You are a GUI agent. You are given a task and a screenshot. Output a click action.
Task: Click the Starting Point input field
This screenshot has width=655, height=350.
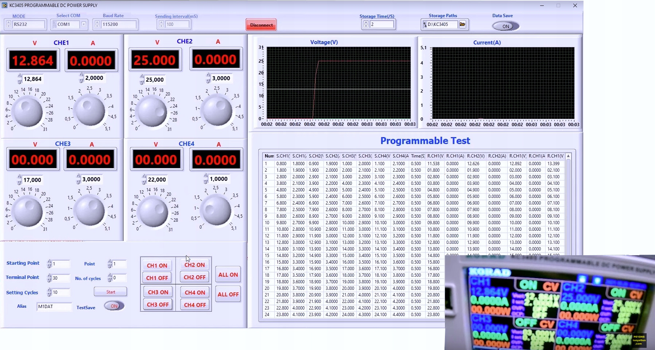pyautogui.click(x=61, y=264)
